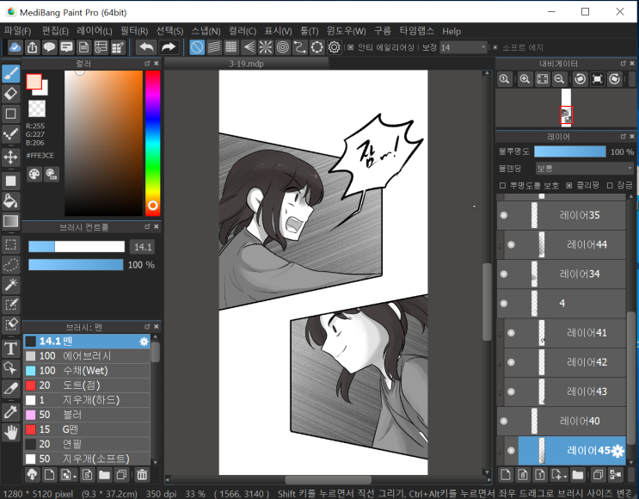Duplicate the layer with copy icon

point(598,475)
